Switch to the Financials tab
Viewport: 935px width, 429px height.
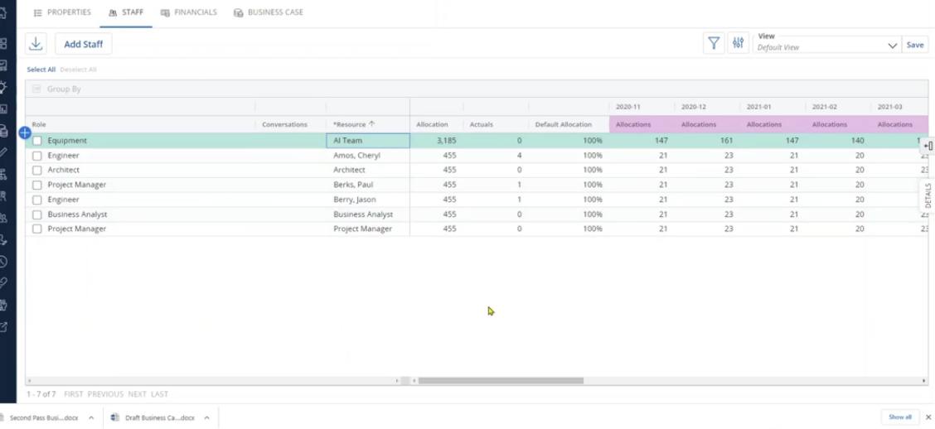189,12
